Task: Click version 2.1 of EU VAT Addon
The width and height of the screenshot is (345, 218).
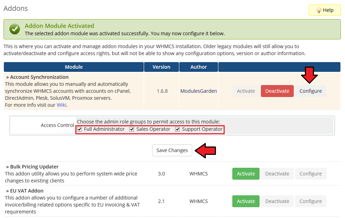Action: [161, 201]
